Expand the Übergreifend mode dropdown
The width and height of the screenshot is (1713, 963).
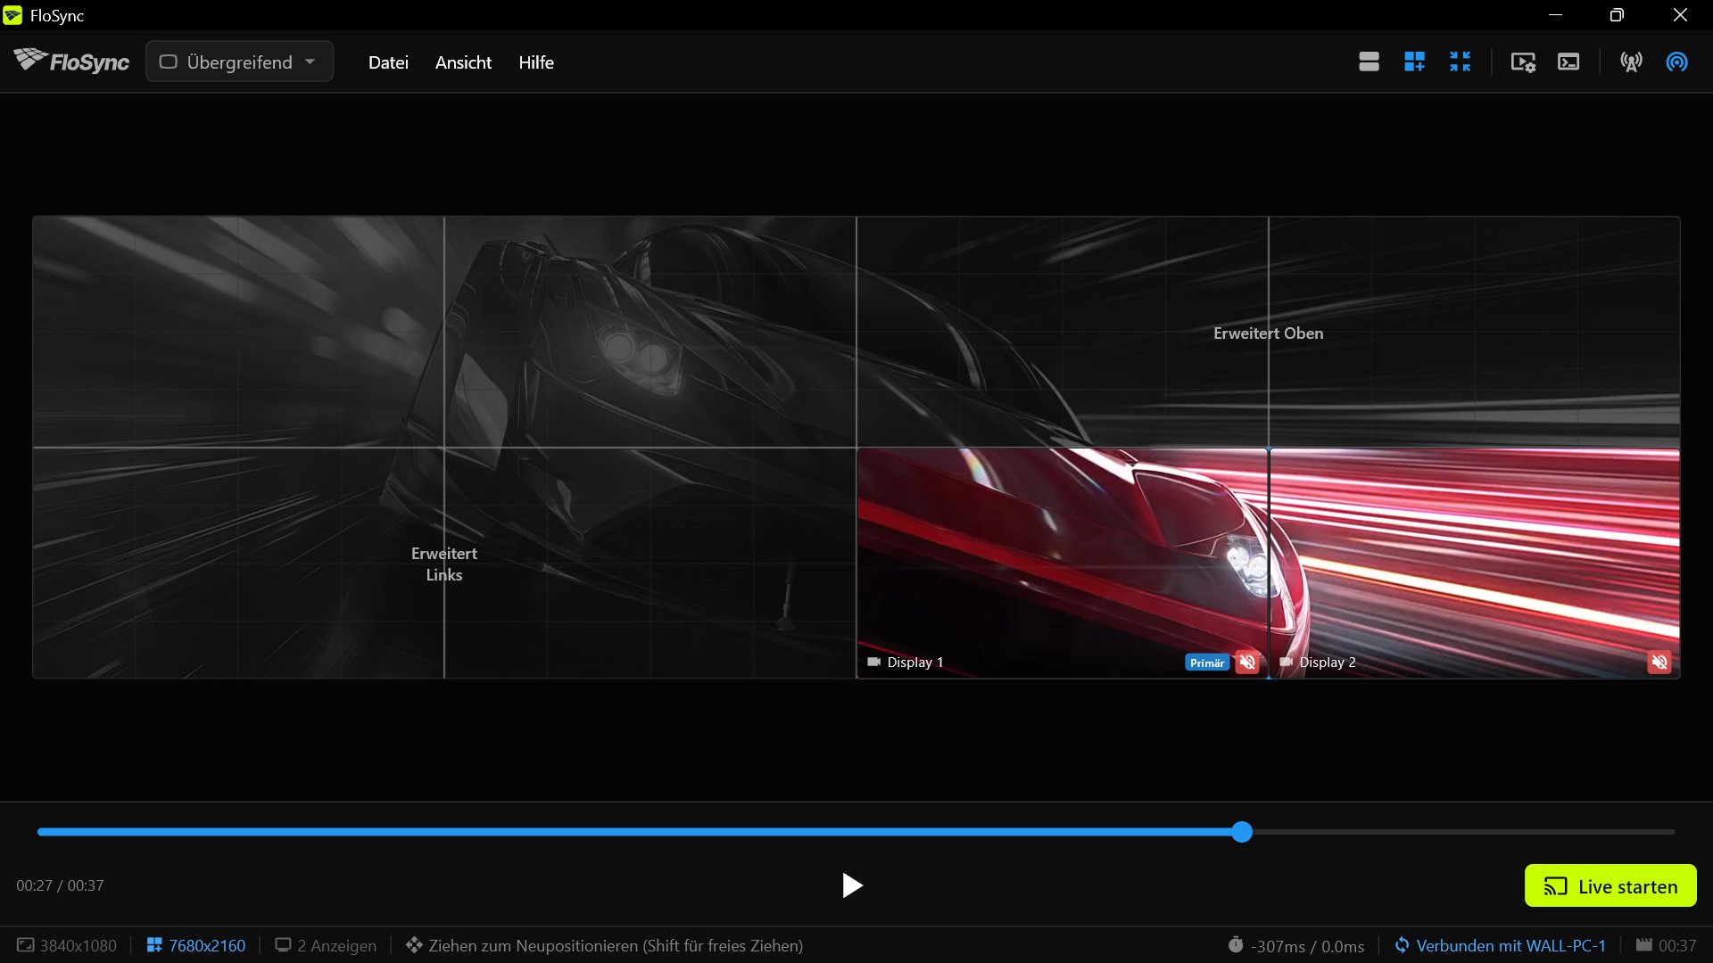click(239, 62)
